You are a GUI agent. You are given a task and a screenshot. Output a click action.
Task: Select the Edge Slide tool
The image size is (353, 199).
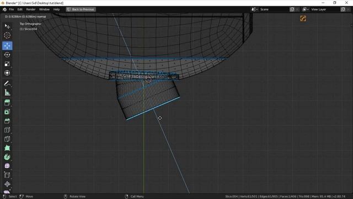tap(7, 175)
